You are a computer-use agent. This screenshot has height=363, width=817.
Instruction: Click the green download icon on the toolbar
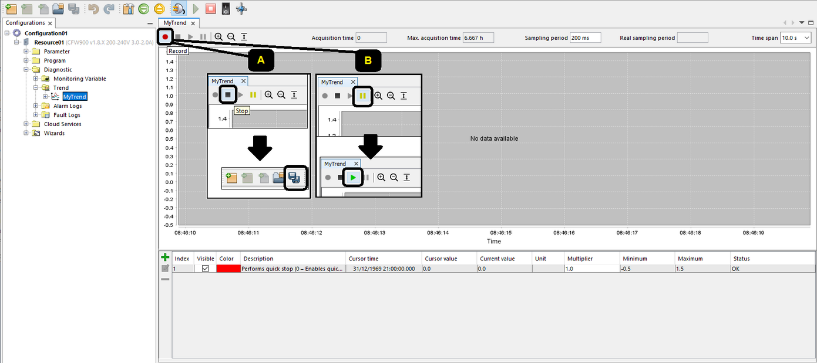143,8
